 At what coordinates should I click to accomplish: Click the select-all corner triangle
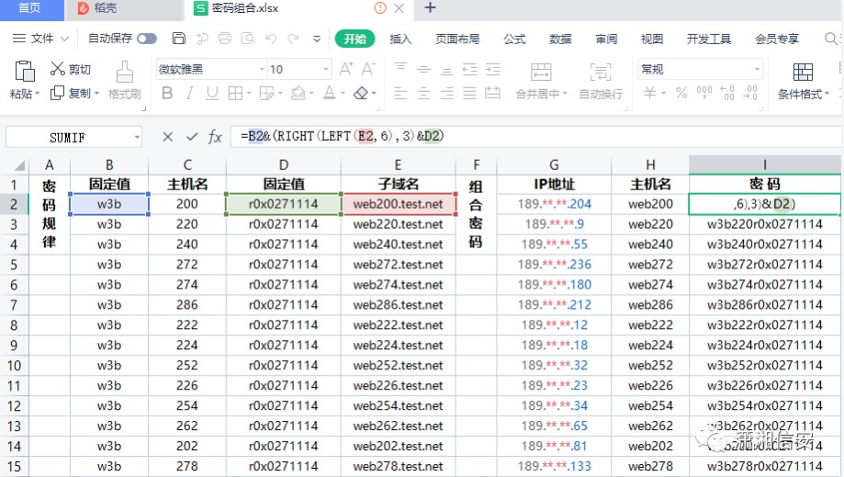[x=19, y=165]
